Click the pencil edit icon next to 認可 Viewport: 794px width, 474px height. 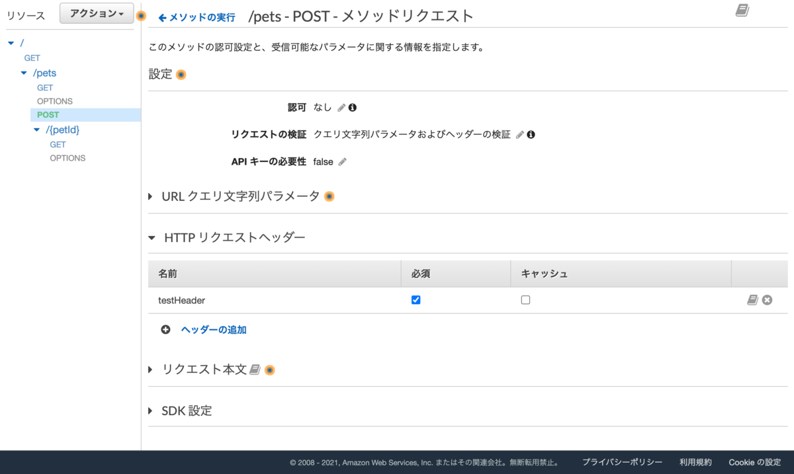[341, 107]
